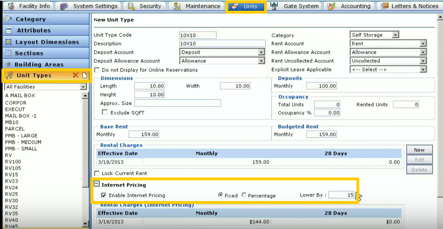Open the Rent Account dropdown
The height and width of the screenshot is (229, 443).
tap(423, 44)
